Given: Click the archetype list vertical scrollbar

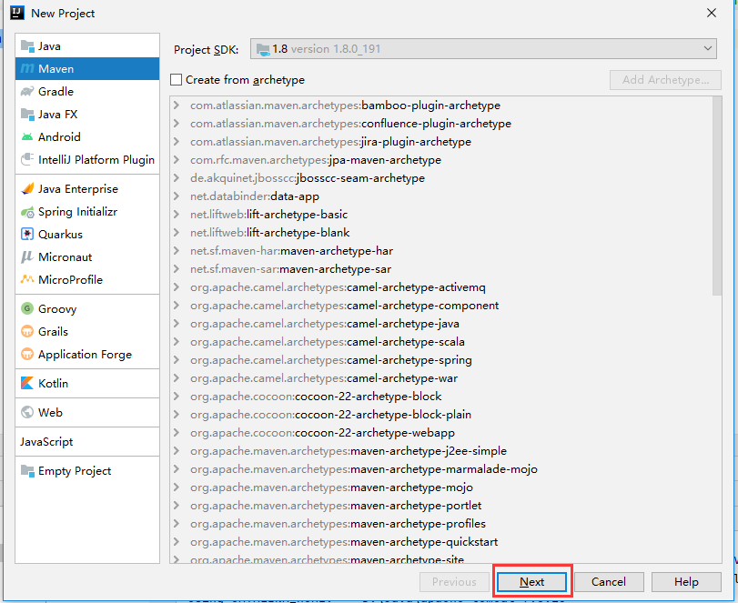Looking at the screenshot, I should tap(717, 196).
